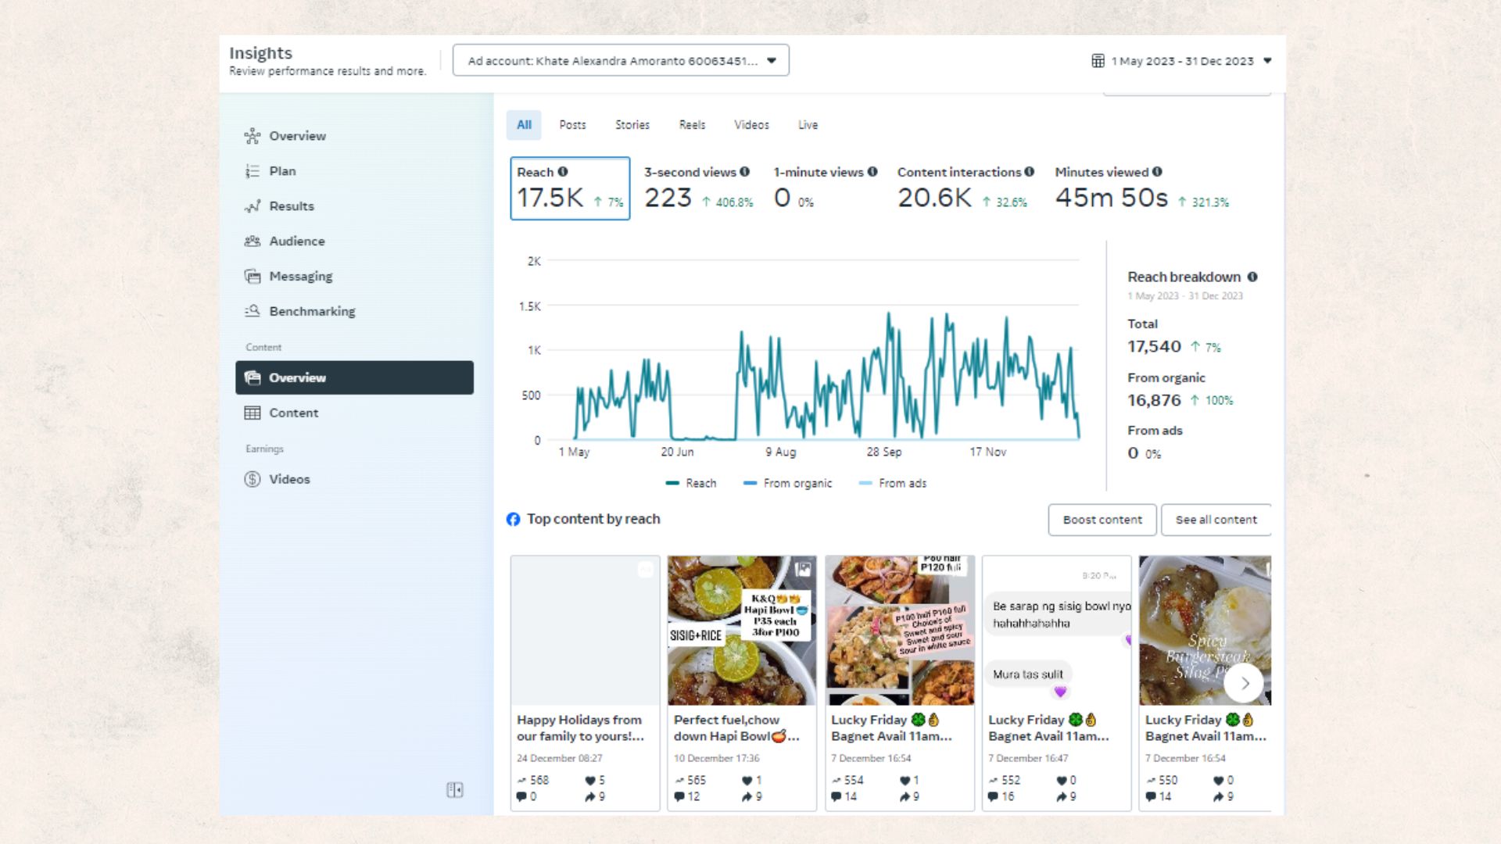The height and width of the screenshot is (844, 1501).
Task: Click the Boost content button
Action: point(1102,520)
